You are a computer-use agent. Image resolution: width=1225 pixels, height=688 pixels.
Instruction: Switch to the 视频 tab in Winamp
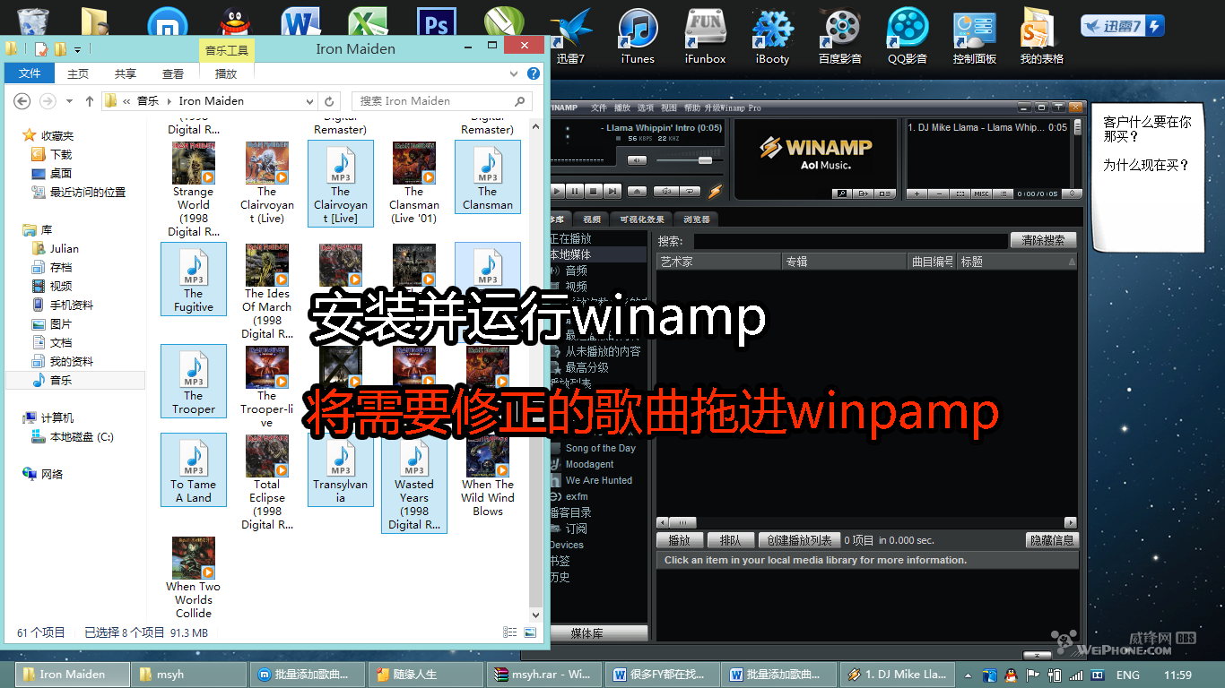tap(592, 219)
